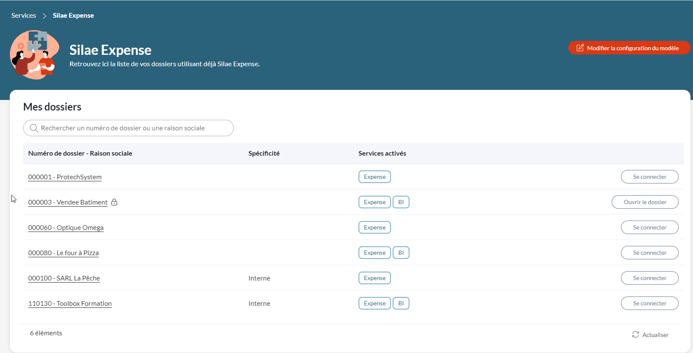The height and width of the screenshot is (353, 693).
Task: Click Se connecter for ProtechSystem
Action: pyautogui.click(x=650, y=177)
